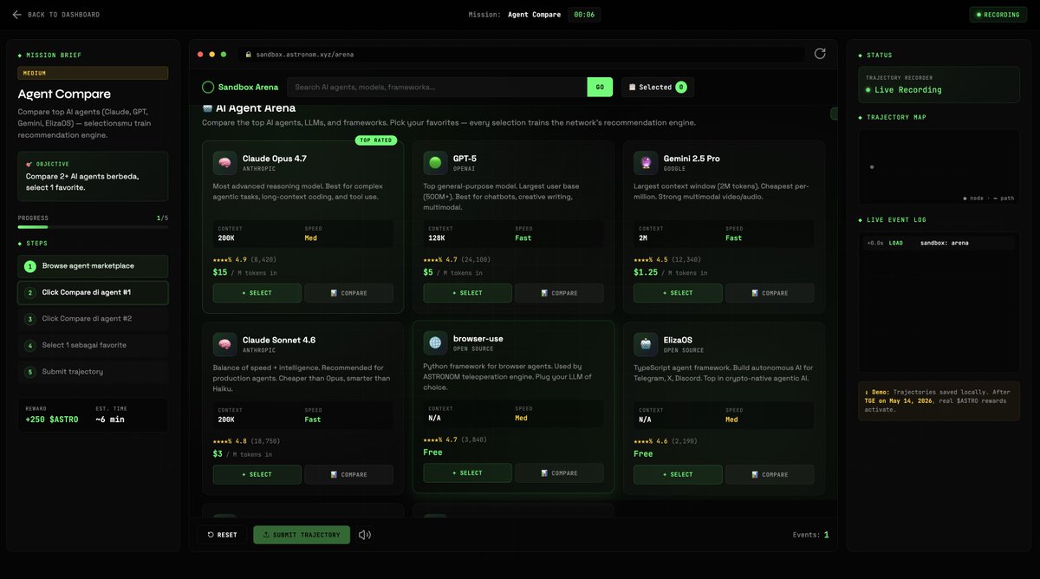The height and width of the screenshot is (579, 1040).
Task: Click the LOAD sandbox: arena log entry
Action: click(937, 243)
